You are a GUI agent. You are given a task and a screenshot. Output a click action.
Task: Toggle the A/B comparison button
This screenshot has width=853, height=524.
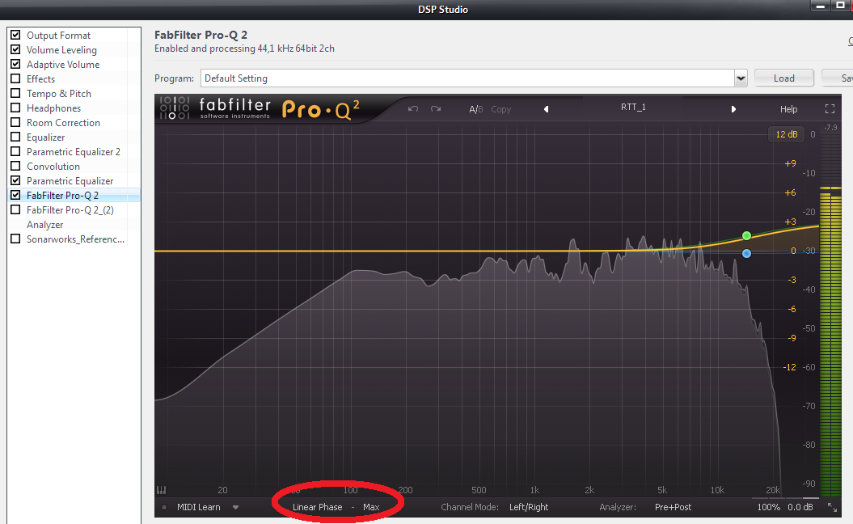(476, 109)
